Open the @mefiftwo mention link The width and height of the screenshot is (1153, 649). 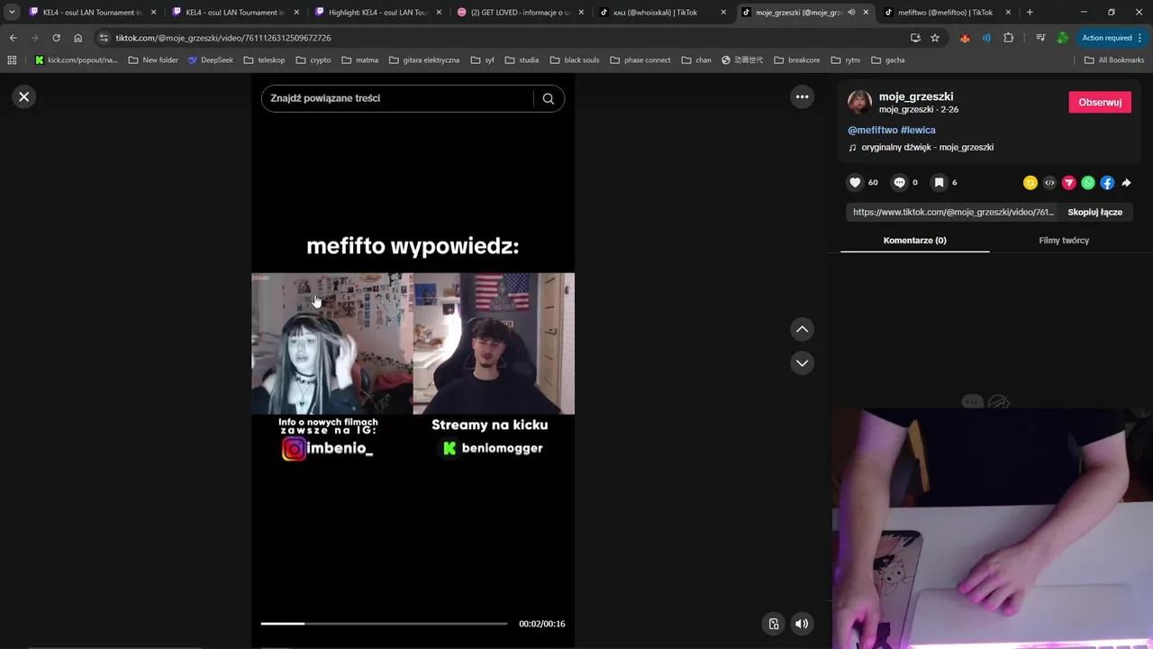click(x=872, y=130)
